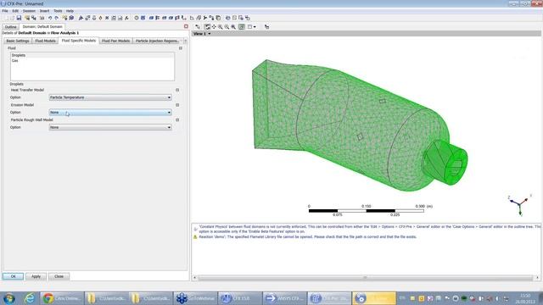This screenshot has width=543, height=305.
Task: Click the Reaction 'demo' Flamelet Library warning text
Action: (307, 237)
